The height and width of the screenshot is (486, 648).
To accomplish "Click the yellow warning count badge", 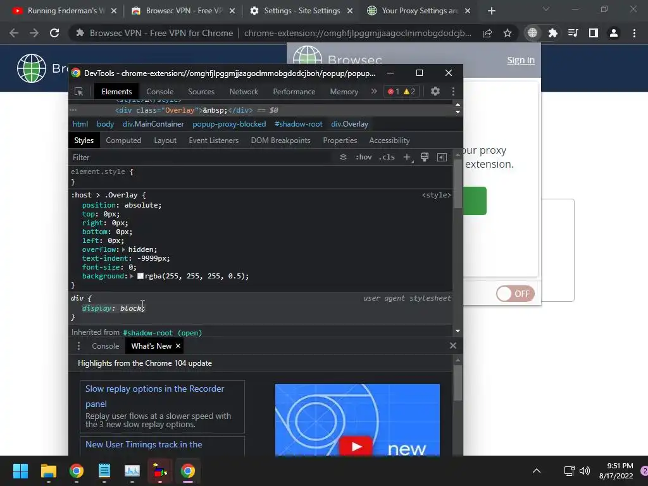I will click(x=409, y=91).
